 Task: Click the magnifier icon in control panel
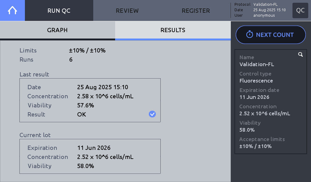pyautogui.click(x=300, y=55)
